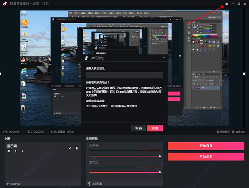The height and width of the screenshot is (188, 249).
Task: Click the 扬声器 label
Action: [x=94, y=145]
